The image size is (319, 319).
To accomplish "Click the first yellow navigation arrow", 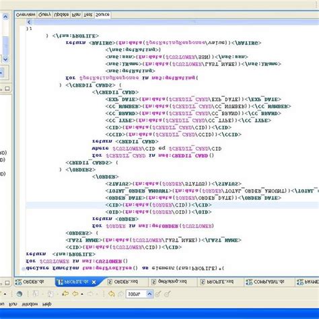I will (65, 293).
